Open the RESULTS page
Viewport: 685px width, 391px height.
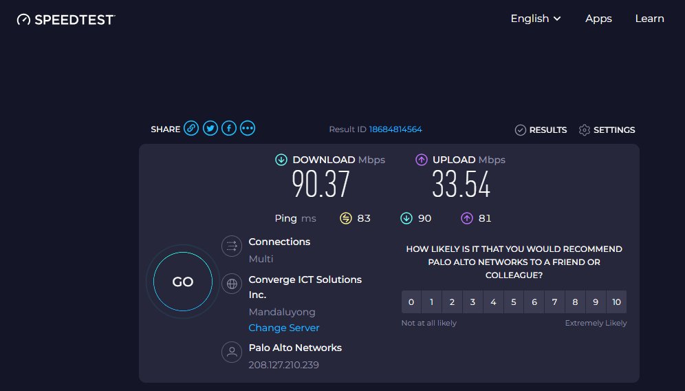541,130
